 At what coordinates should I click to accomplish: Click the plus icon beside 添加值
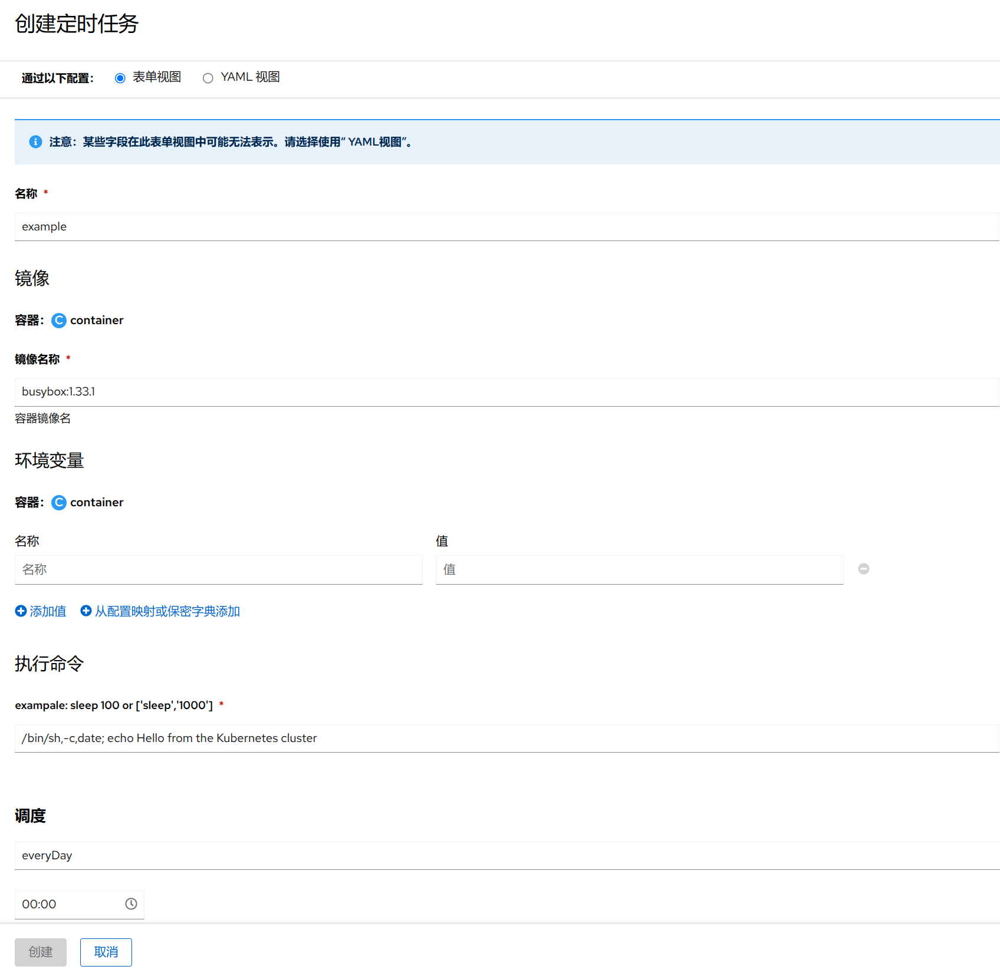pyautogui.click(x=21, y=611)
